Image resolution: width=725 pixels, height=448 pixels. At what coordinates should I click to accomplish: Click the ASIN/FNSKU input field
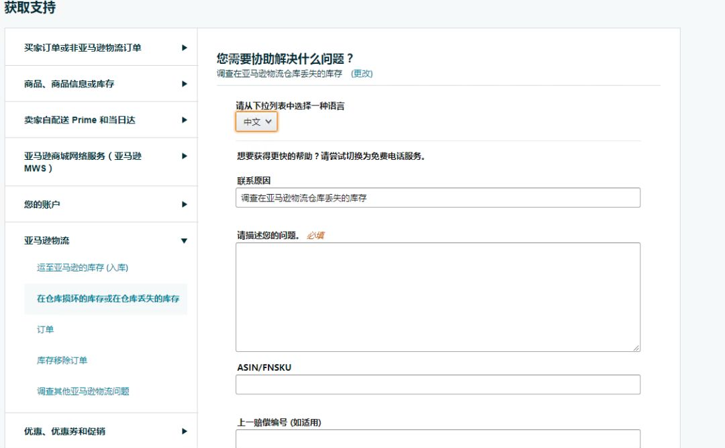[x=438, y=385]
